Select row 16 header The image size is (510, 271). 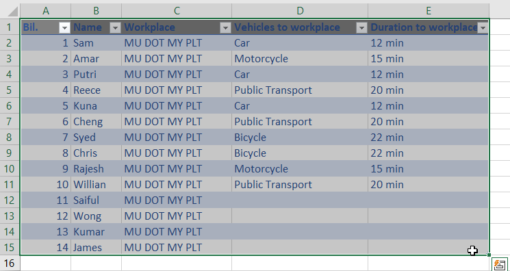[10, 263]
